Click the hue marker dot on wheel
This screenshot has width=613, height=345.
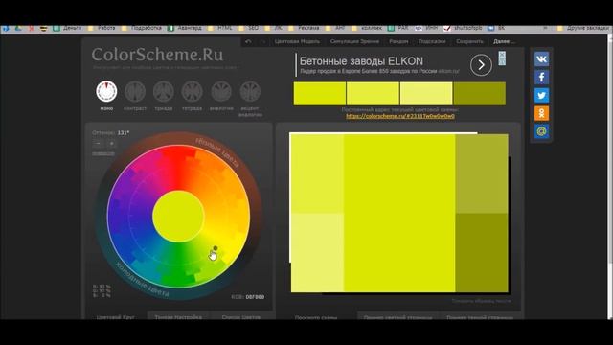pyautogui.click(x=215, y=248)
